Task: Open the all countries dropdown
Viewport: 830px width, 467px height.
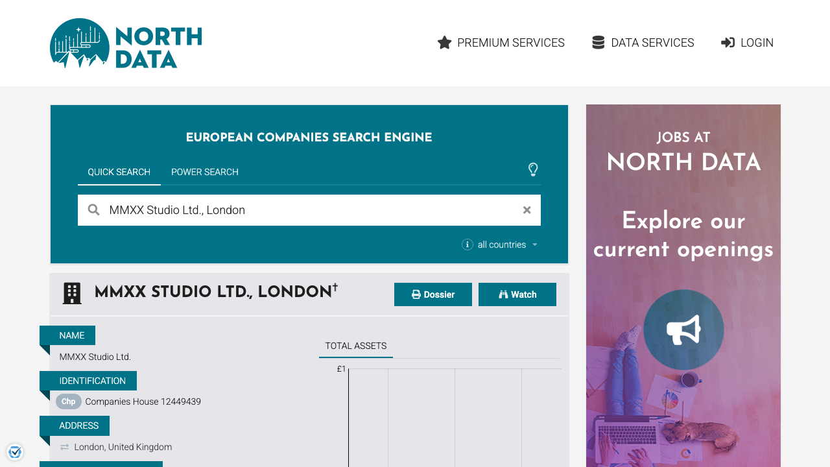Action: [x=508, y=245]
